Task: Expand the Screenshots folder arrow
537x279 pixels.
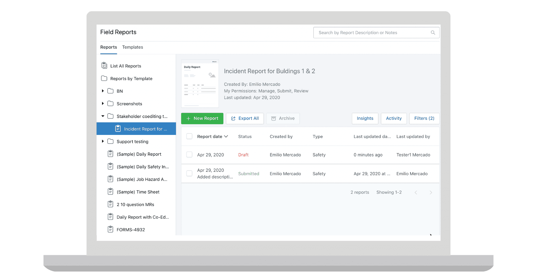Action: point(103,103)
